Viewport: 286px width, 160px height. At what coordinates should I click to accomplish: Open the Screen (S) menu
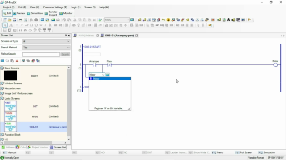click(x=90, y=7)
